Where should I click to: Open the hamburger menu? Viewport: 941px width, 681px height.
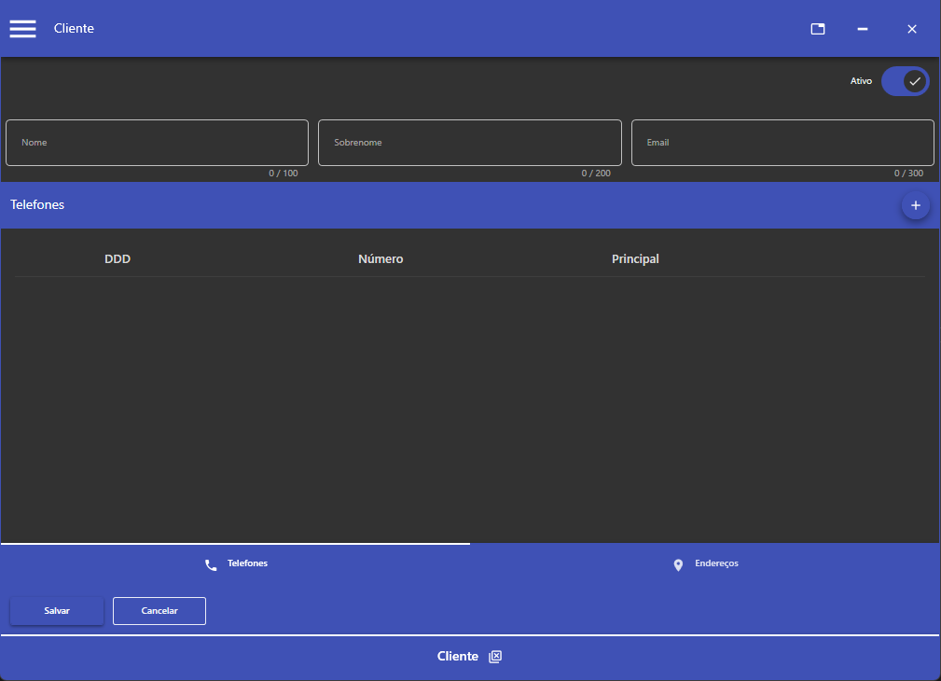point(22,29)
